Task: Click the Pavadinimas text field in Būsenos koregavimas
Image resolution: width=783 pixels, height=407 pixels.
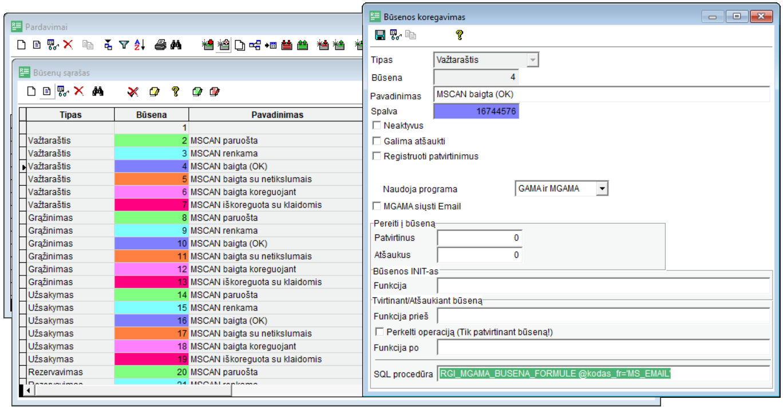Action: 601,94
